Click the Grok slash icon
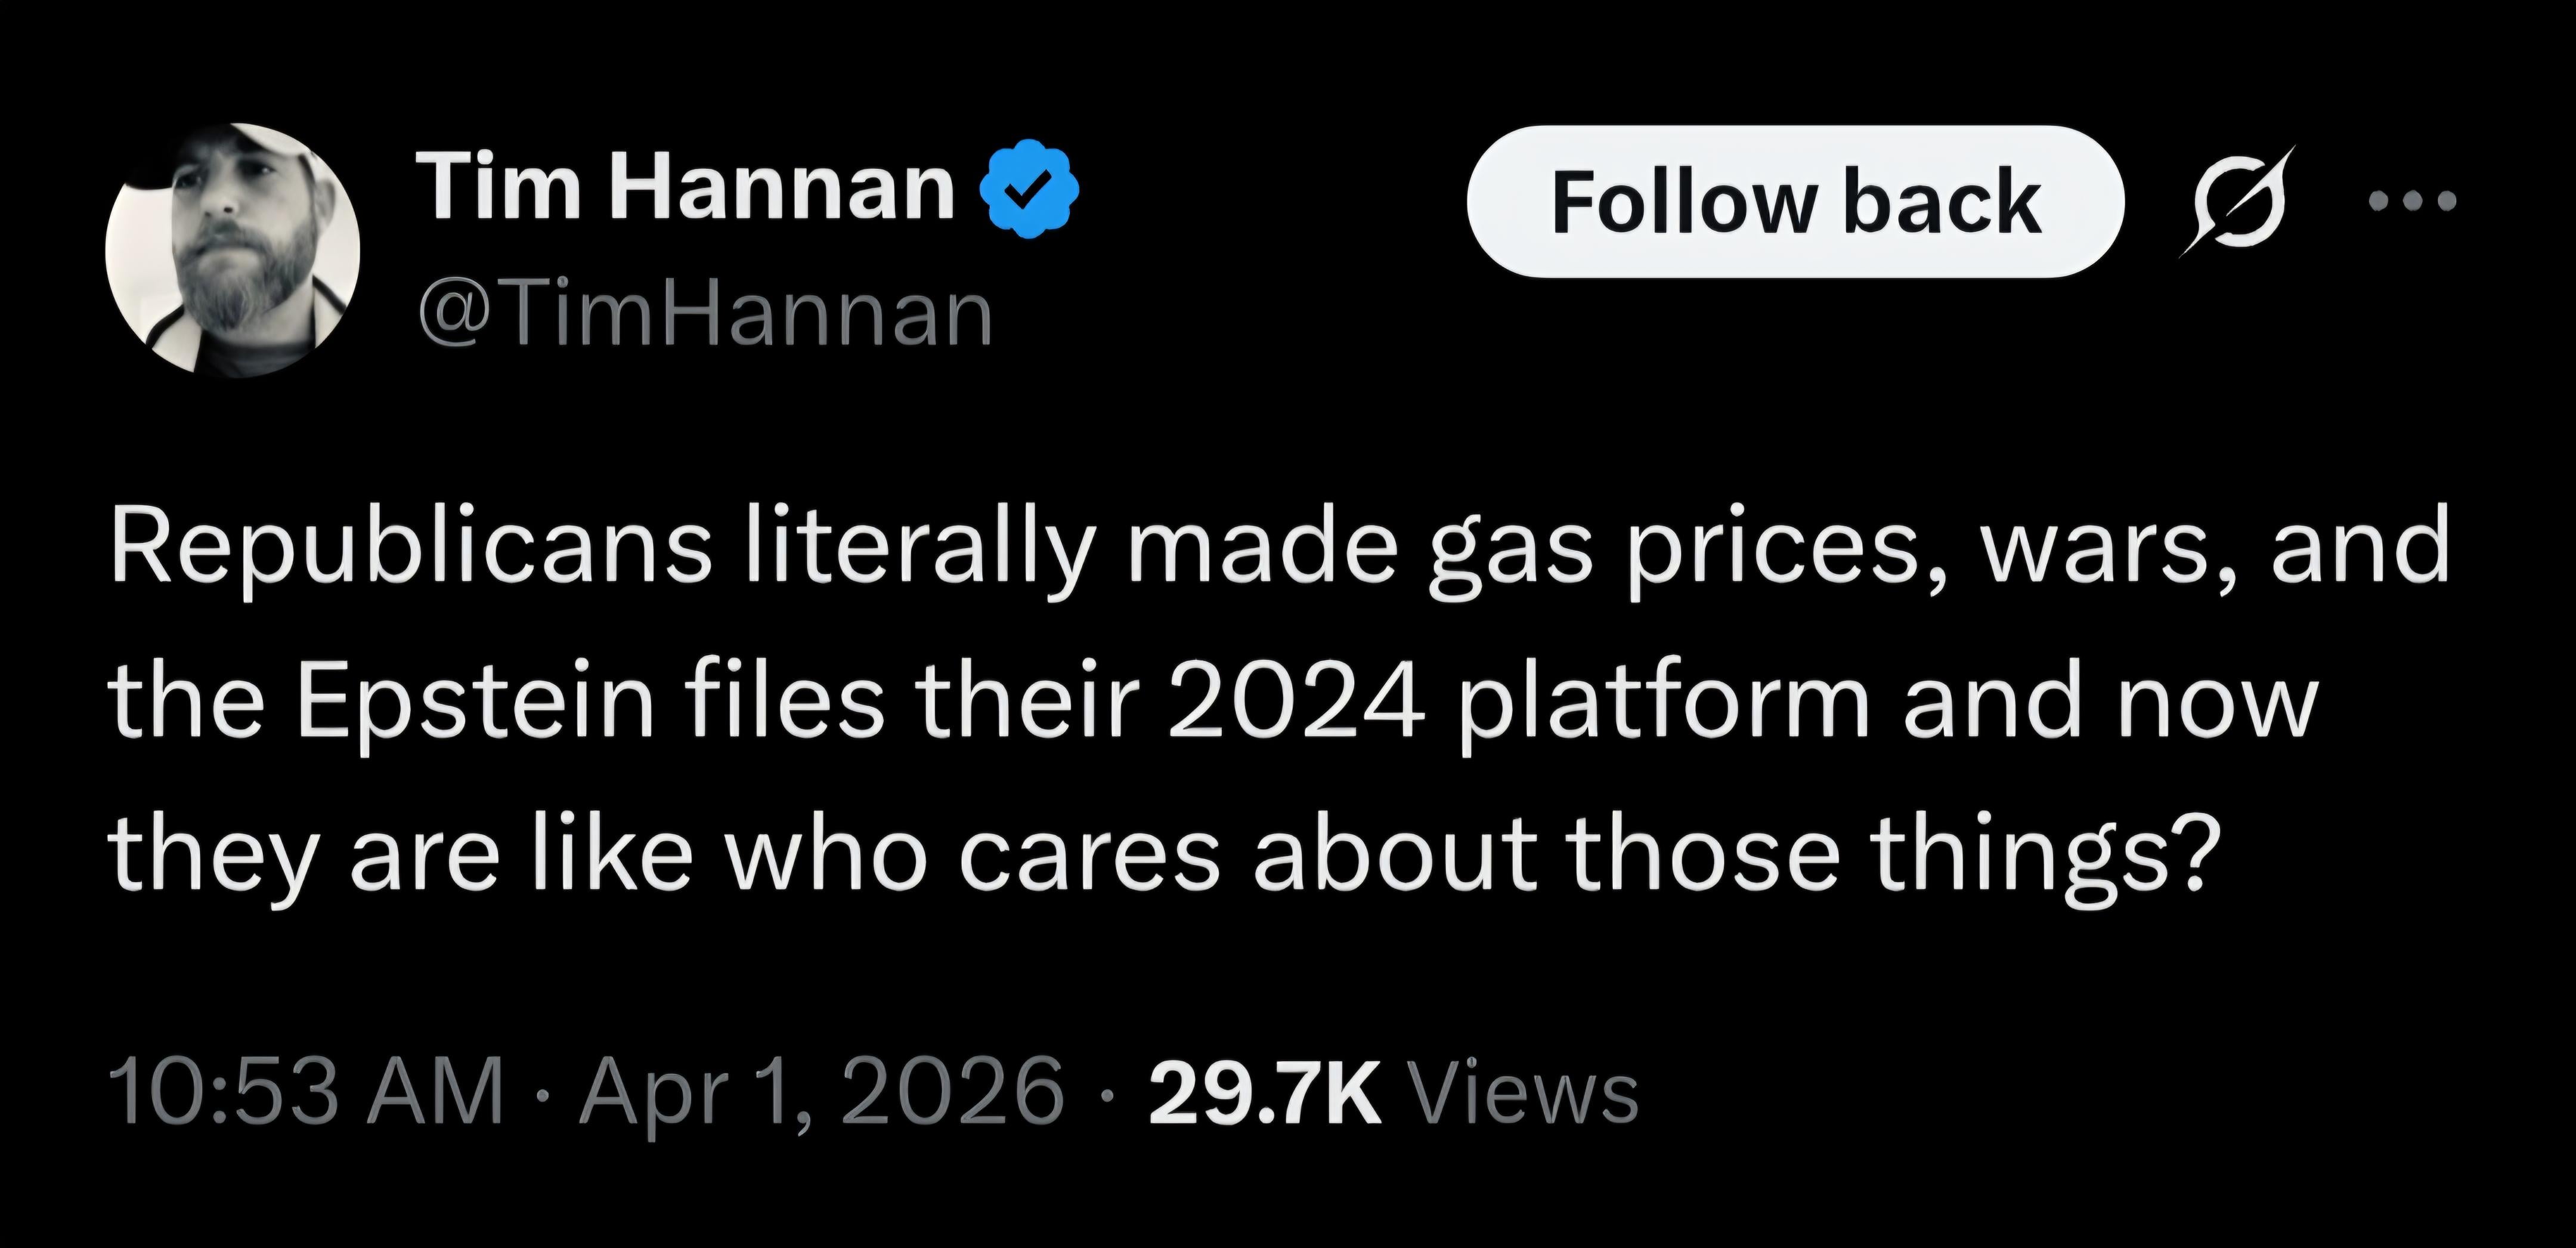The height and width of the screenshot is (1248, 2576). pos(2236,201)
